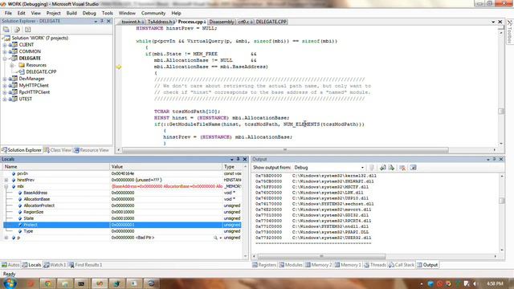Expand the MyHTTPClient project node
514x289 pixels.
pyautogui.click(x=5, y=86)
